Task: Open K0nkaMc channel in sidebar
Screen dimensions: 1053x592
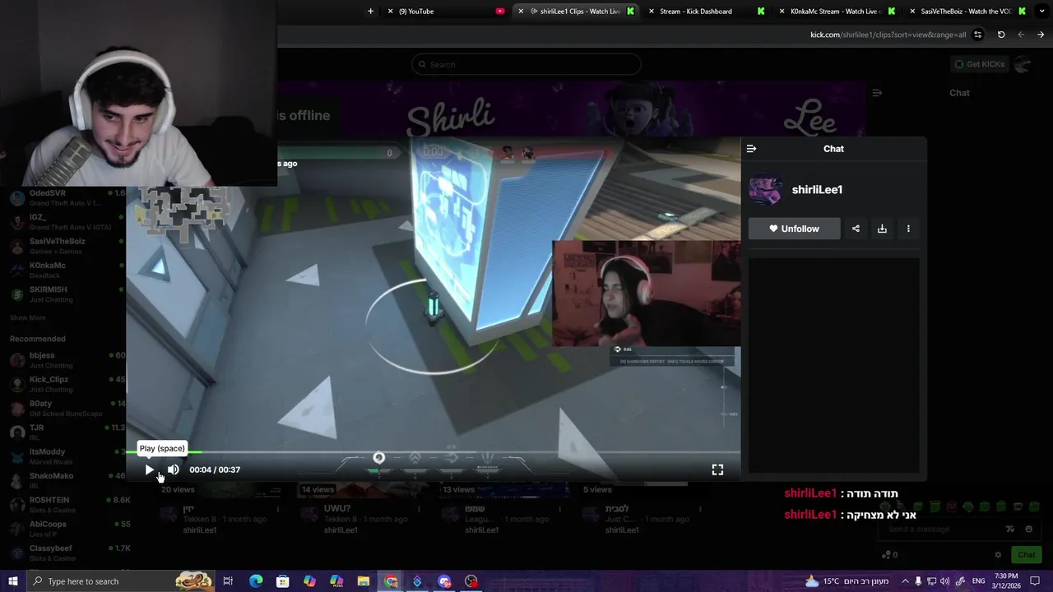Action: tap(66, 270)
